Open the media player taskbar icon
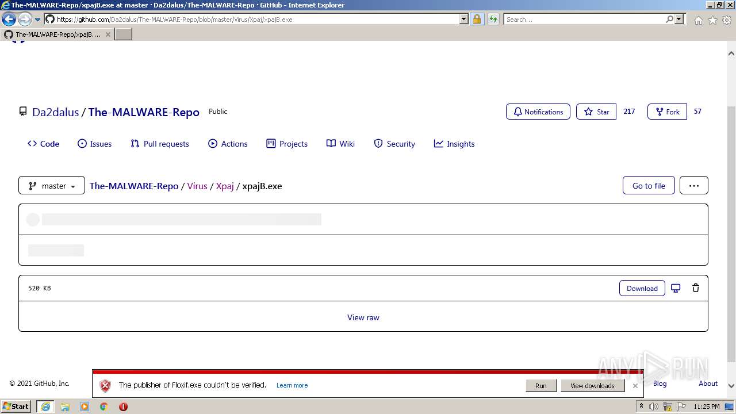This screenshot has height=414, width=736. coord(85,407)
